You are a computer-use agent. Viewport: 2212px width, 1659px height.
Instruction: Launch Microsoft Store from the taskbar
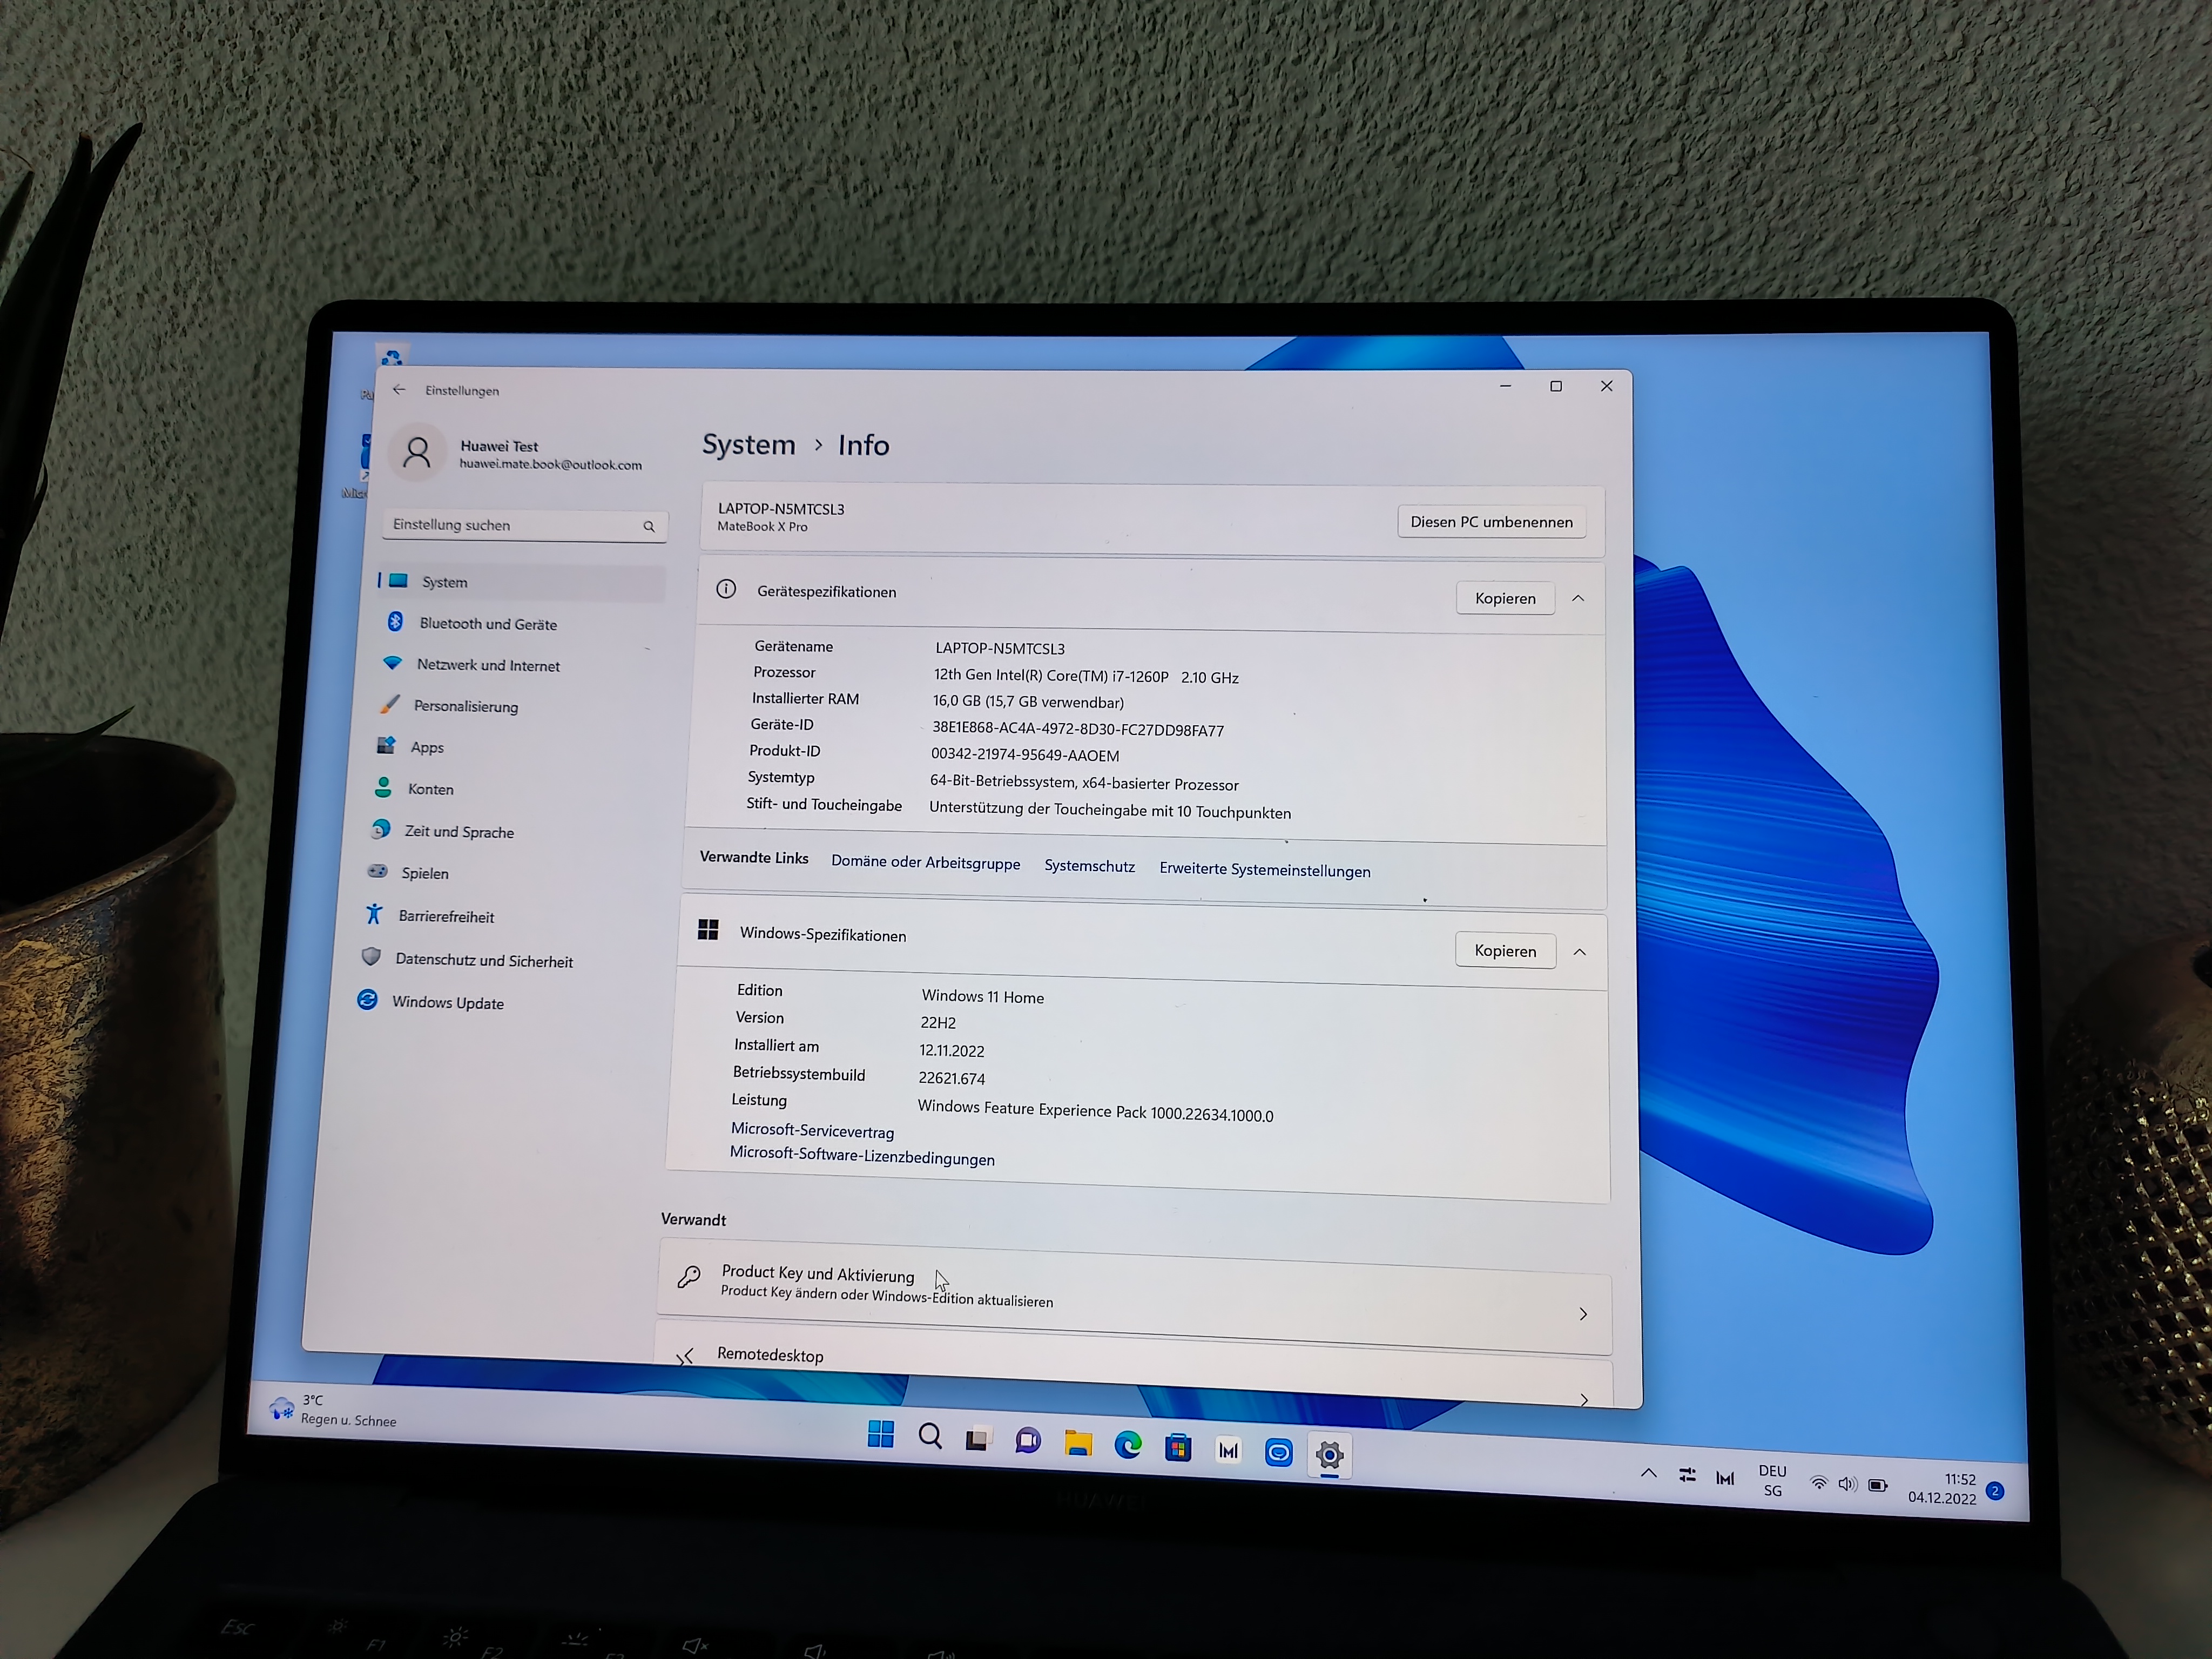point(1178,1447)
